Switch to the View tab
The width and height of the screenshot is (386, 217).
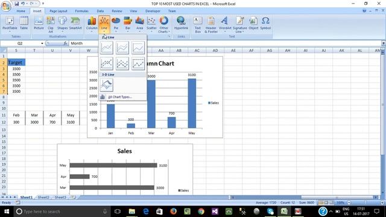(133, 11)
